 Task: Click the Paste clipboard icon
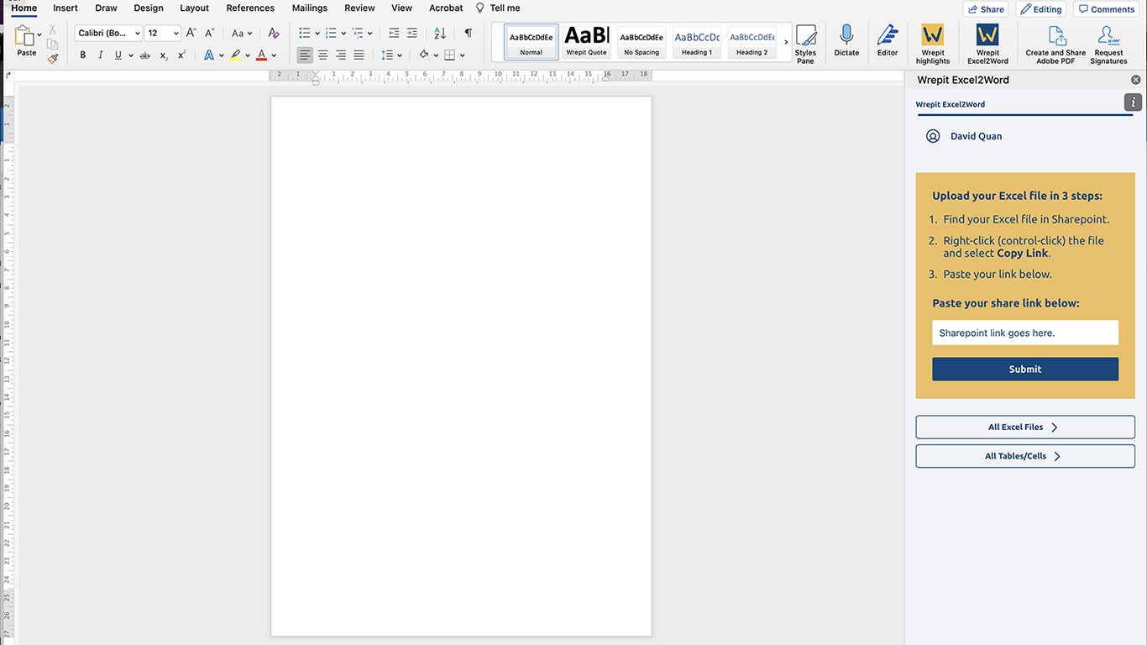tap(24, 36)
